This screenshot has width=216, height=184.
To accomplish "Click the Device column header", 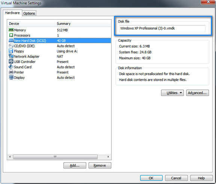I will [x=31, y=24].
